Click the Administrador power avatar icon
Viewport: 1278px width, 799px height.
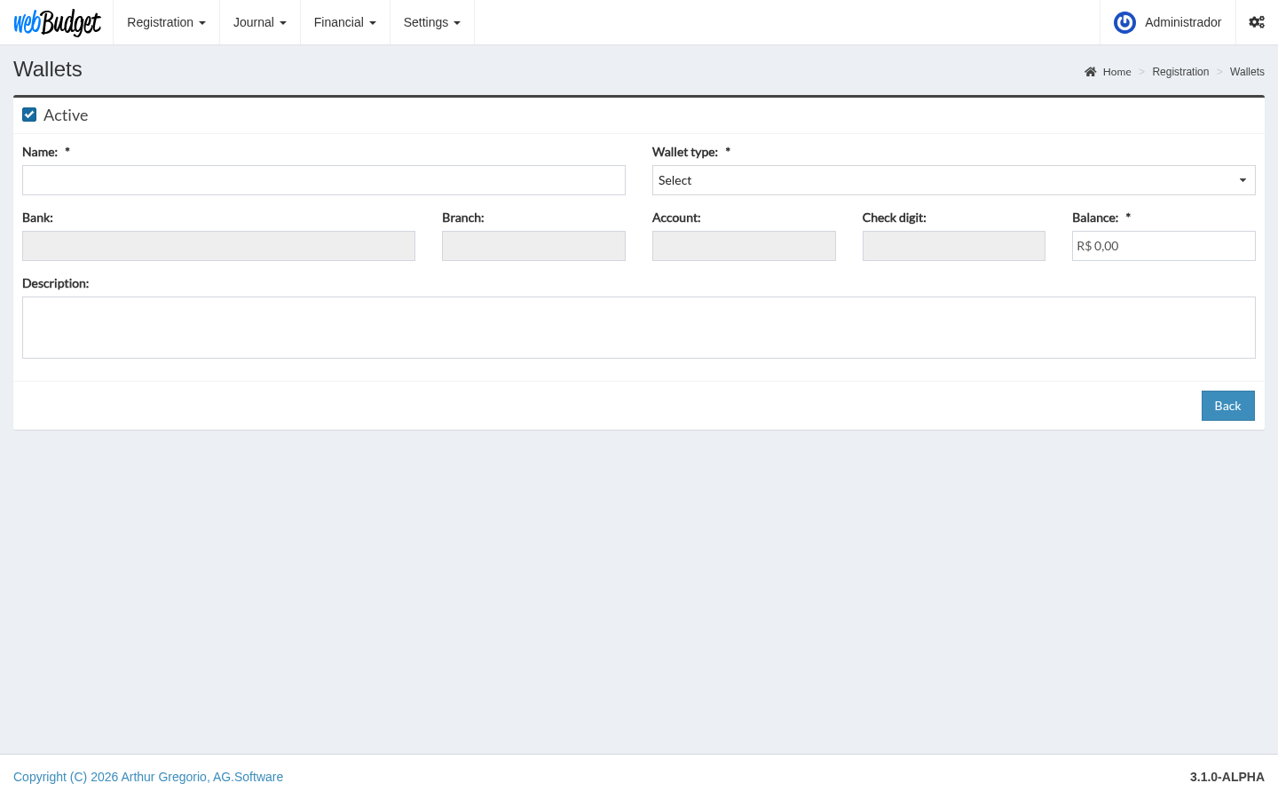coord(1124,22)
